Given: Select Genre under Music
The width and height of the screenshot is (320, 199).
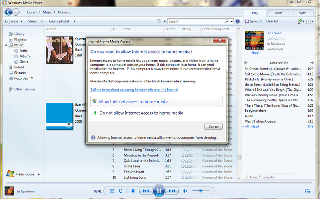Looking at the screenshot, I should click(24, 62).
